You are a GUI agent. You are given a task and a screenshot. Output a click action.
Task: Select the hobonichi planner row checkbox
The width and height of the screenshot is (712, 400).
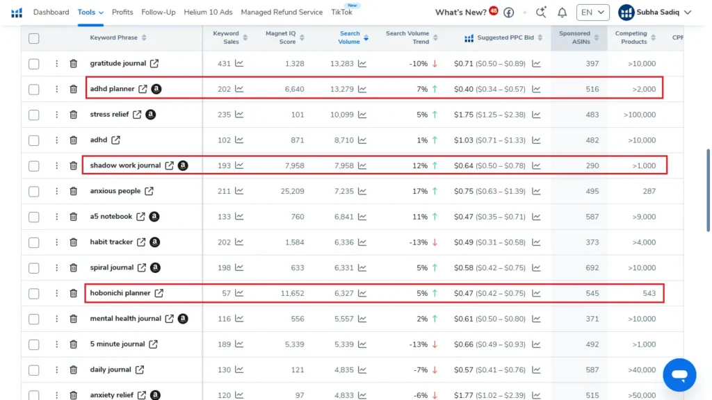[33, 294]
